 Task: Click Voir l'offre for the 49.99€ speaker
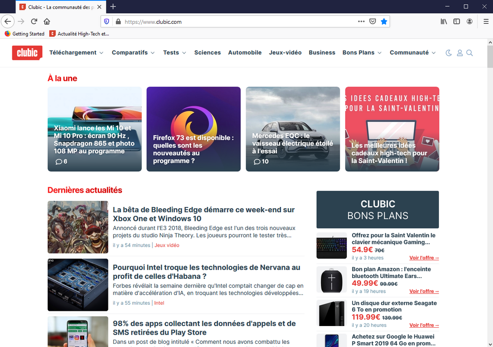(x=424, y=291)
